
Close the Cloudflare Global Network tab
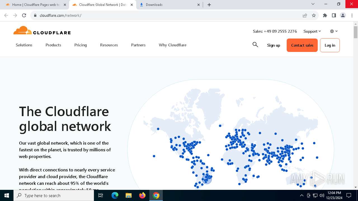(132, 5)
